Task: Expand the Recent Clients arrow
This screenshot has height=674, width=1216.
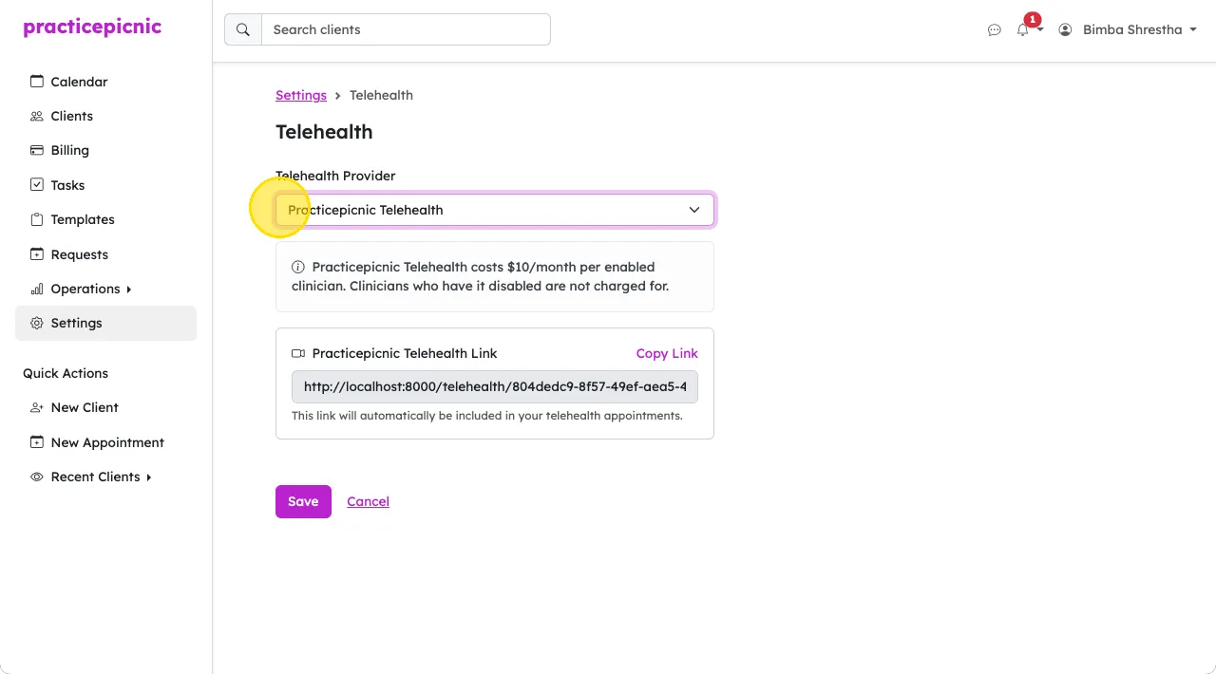Action: [x=149, y=477]
